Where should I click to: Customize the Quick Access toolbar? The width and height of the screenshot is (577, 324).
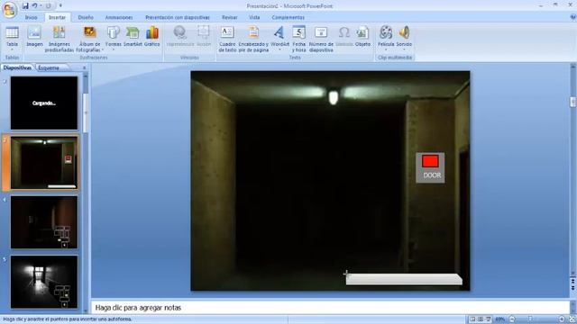(x=60, y=5)
